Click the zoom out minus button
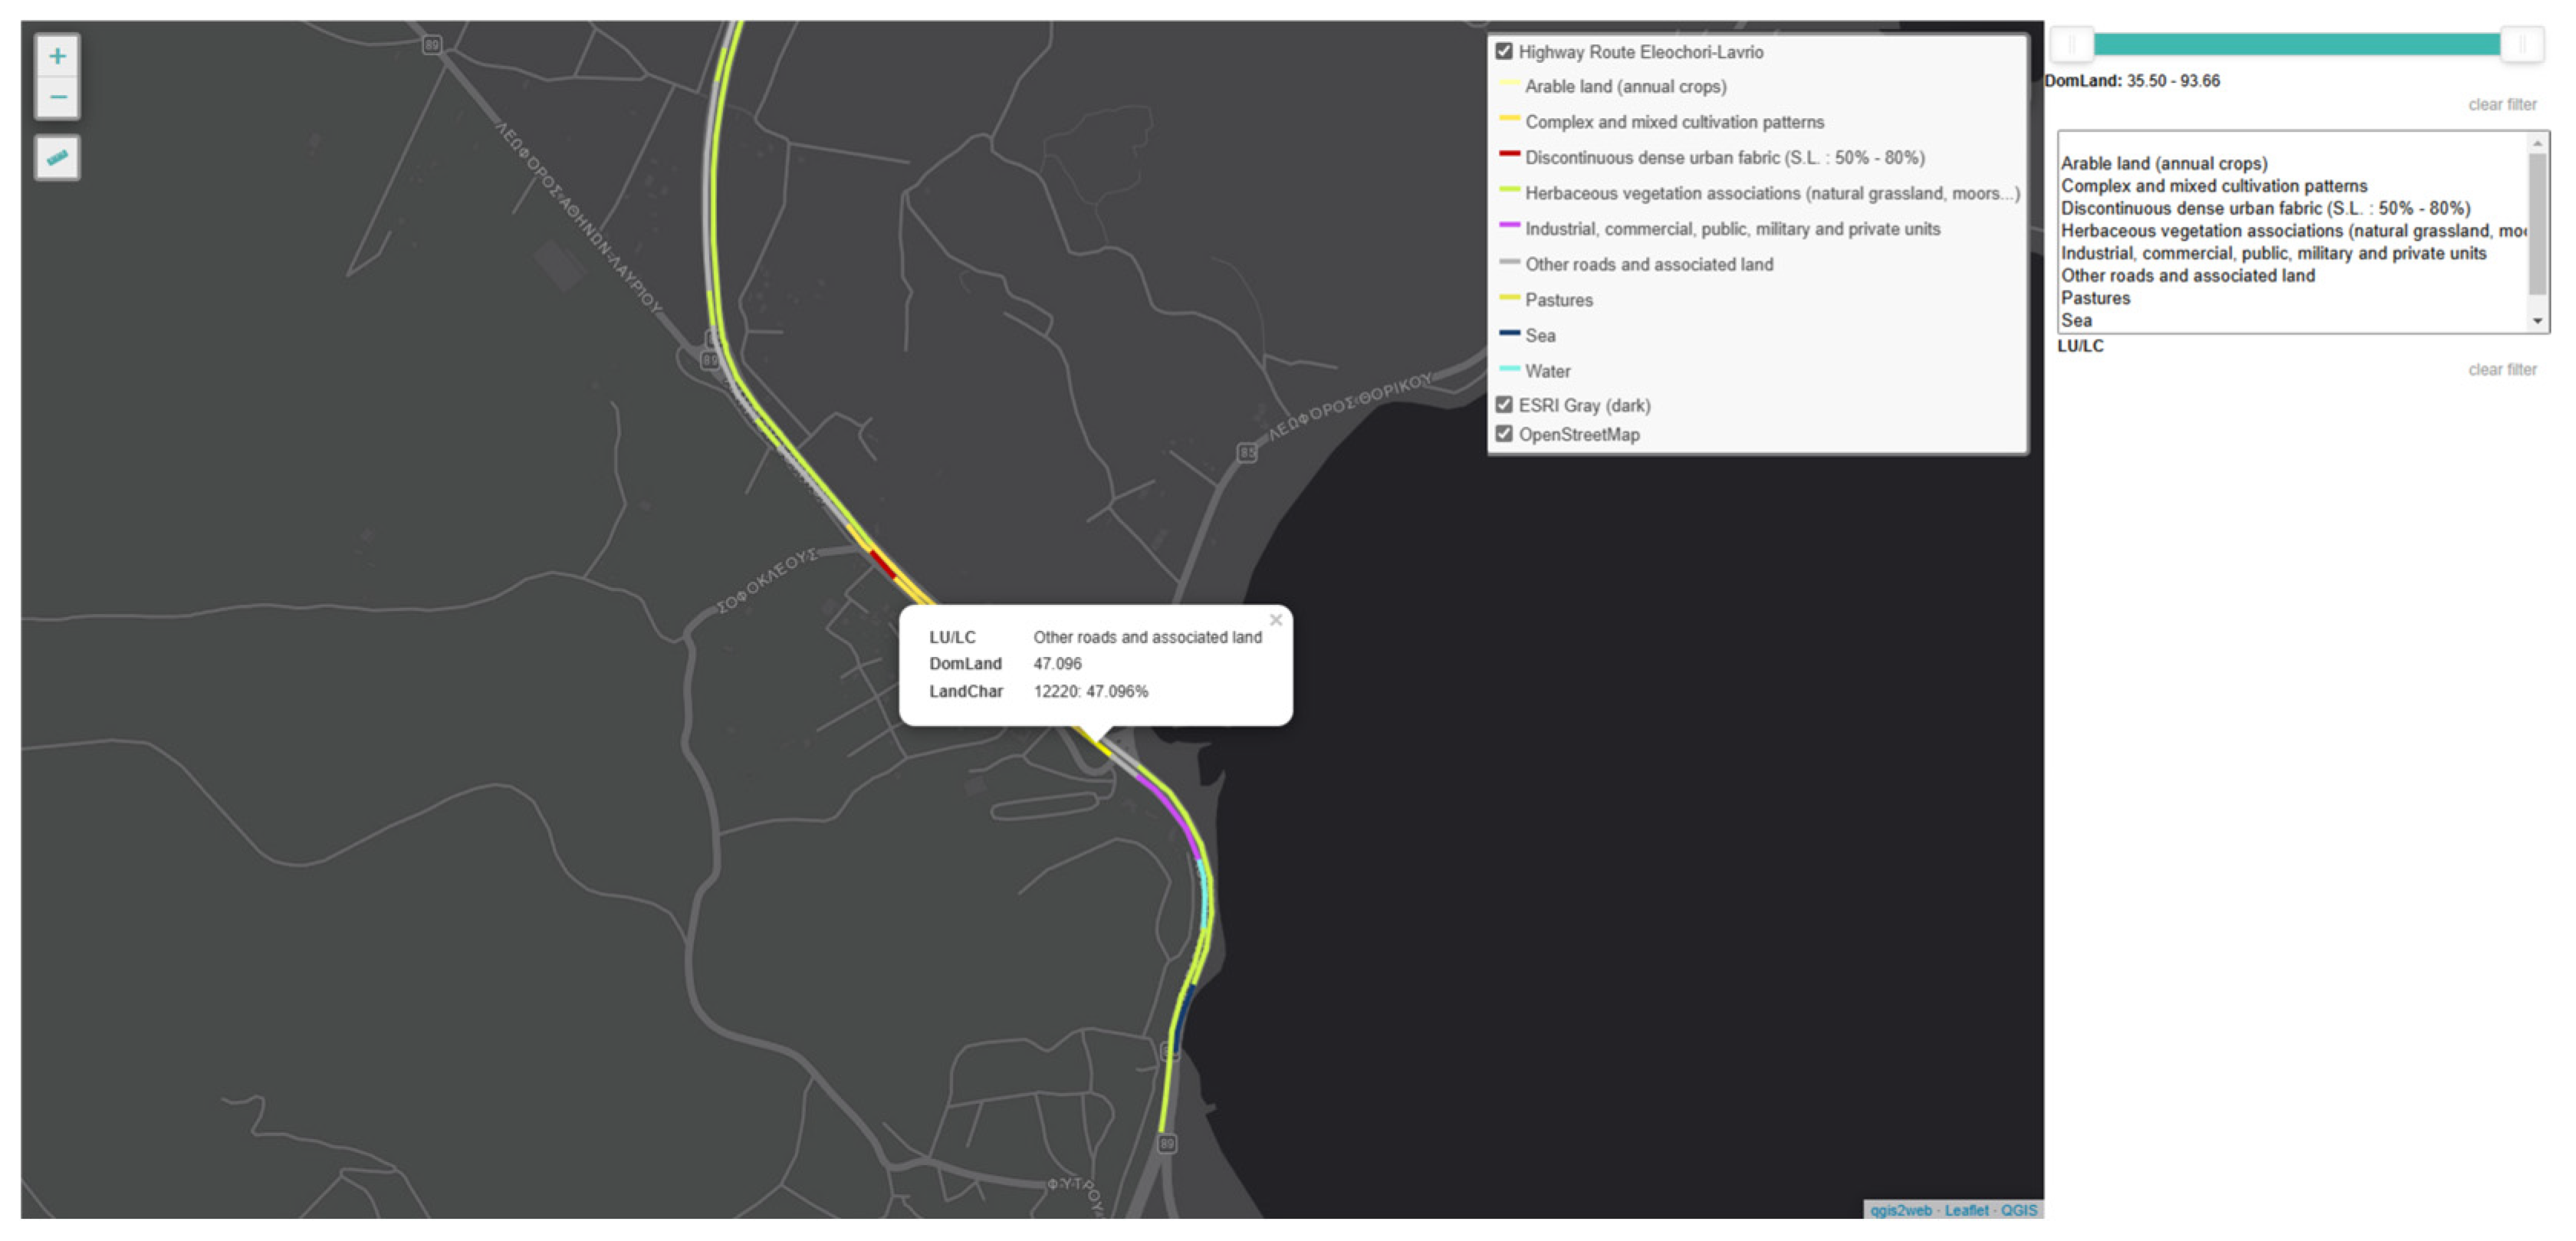 pos(57,98)
